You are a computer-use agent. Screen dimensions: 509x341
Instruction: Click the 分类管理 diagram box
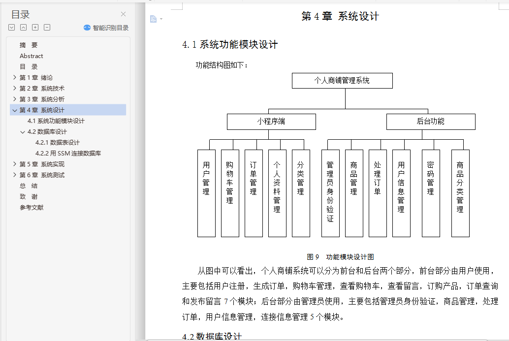[301, 193]
